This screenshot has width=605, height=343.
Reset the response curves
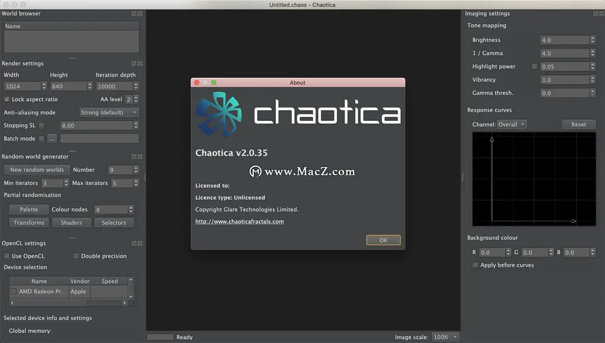pyautogui.click(x=578, y=124)
